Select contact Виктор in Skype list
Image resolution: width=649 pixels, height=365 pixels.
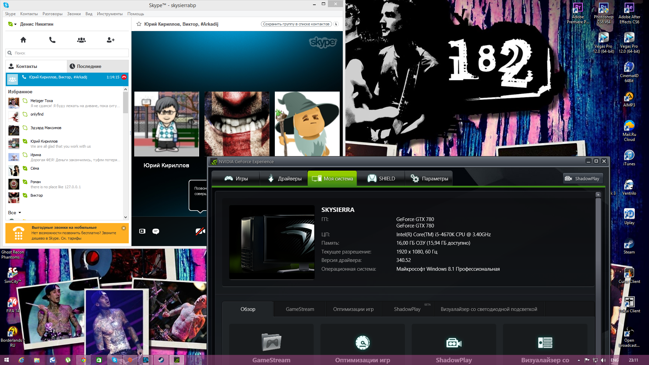(64, 198)
